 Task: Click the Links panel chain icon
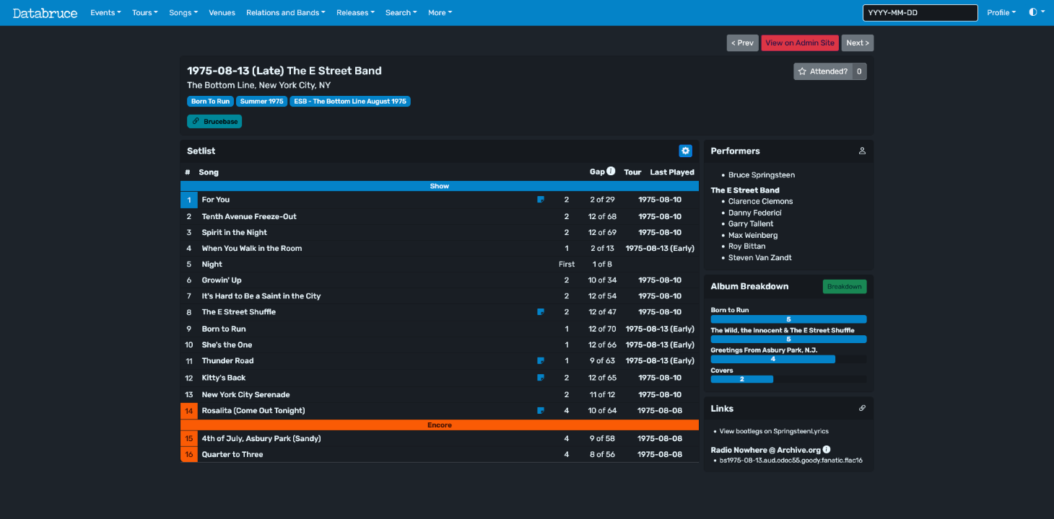[x=861, y=409]
